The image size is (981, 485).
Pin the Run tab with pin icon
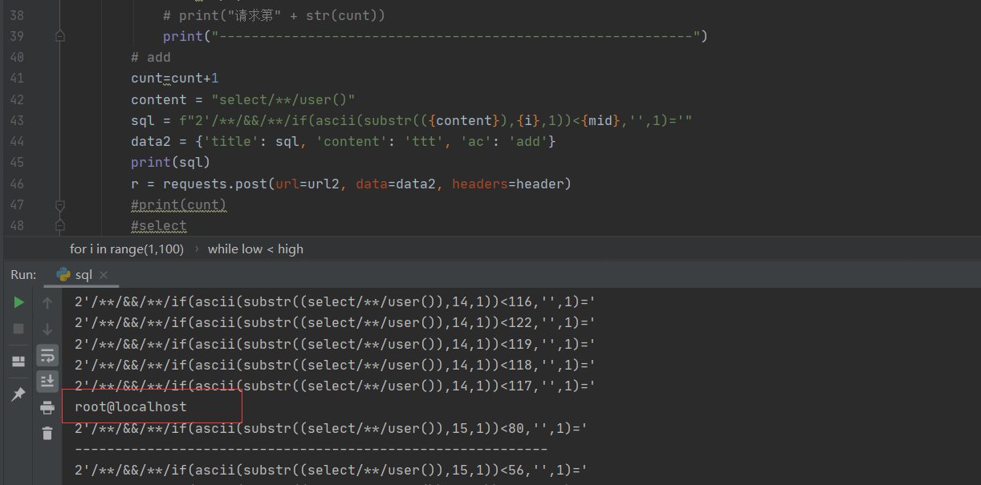coord(18,394)
